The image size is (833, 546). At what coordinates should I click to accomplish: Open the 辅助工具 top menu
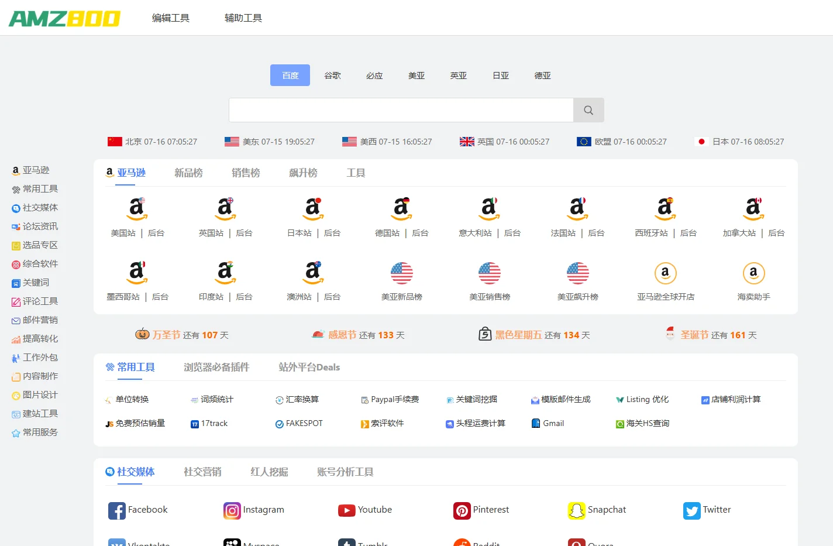[x=243, y=18]
